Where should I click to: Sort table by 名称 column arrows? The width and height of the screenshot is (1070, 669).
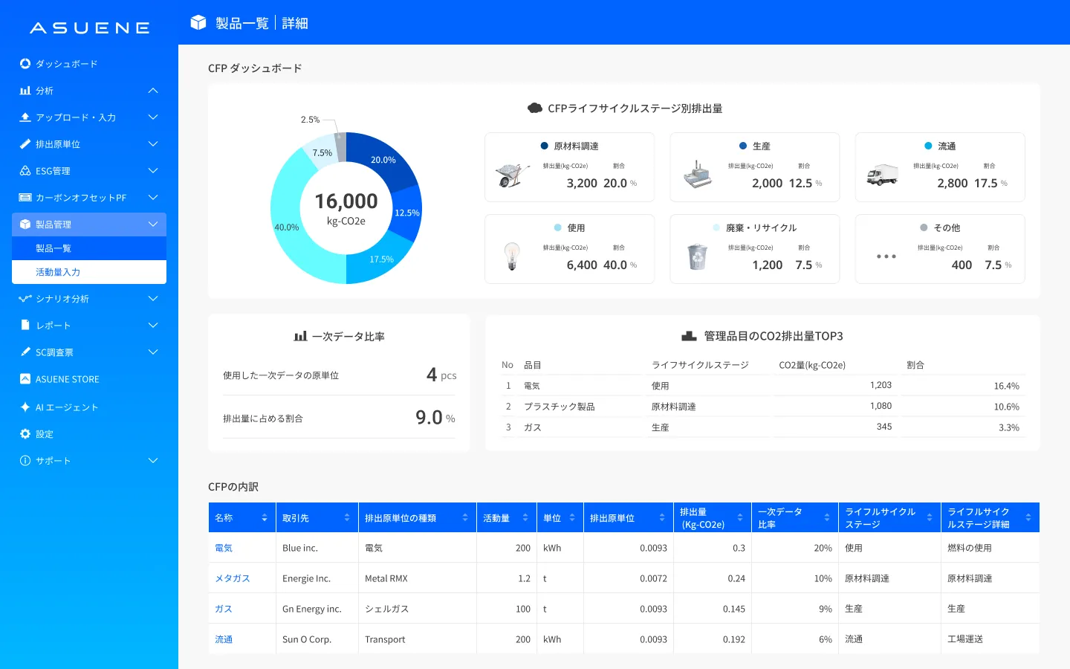click(x=265, y=518)
